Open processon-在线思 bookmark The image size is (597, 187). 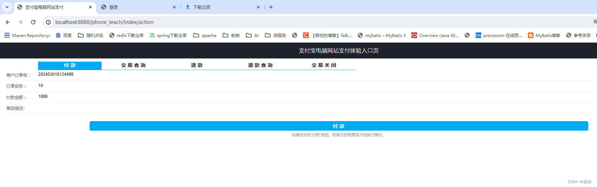pos(499,35)
